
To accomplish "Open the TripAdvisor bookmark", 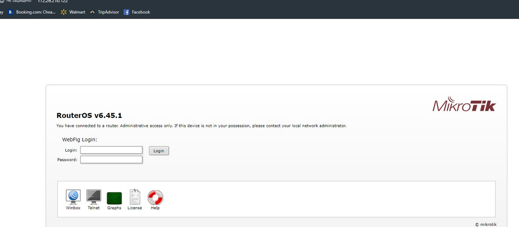I will pos(105,12).
